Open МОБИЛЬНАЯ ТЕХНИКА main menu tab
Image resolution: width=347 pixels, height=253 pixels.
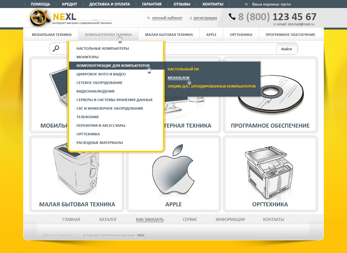pyautogui.click(x=52, y=35)
